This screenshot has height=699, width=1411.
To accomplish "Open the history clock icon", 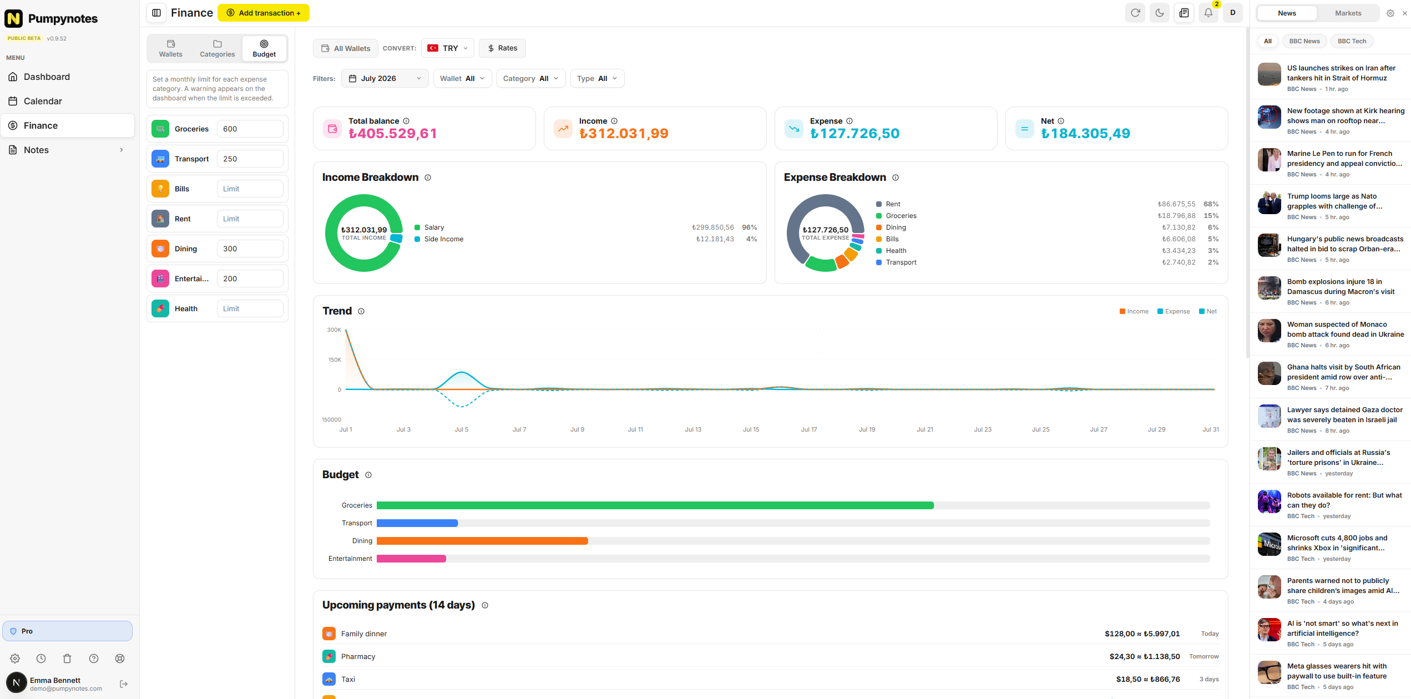I will (x=41, y=659).
